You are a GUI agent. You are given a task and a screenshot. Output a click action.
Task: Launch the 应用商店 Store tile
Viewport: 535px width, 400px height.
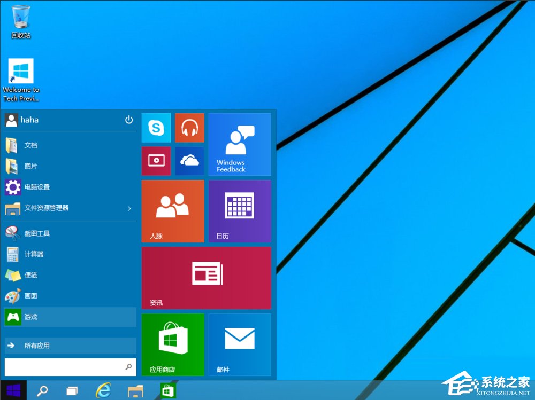coord(172,344)
